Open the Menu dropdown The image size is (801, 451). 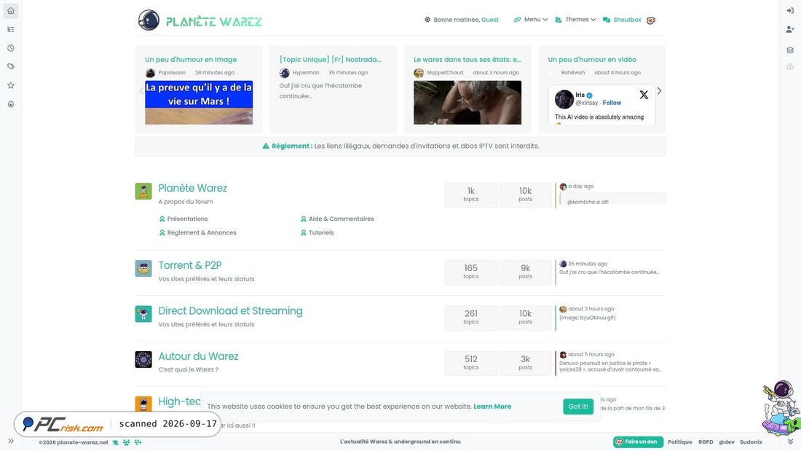(530, 20)
